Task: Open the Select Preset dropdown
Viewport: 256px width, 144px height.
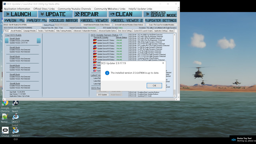Action: click(67, 25)
